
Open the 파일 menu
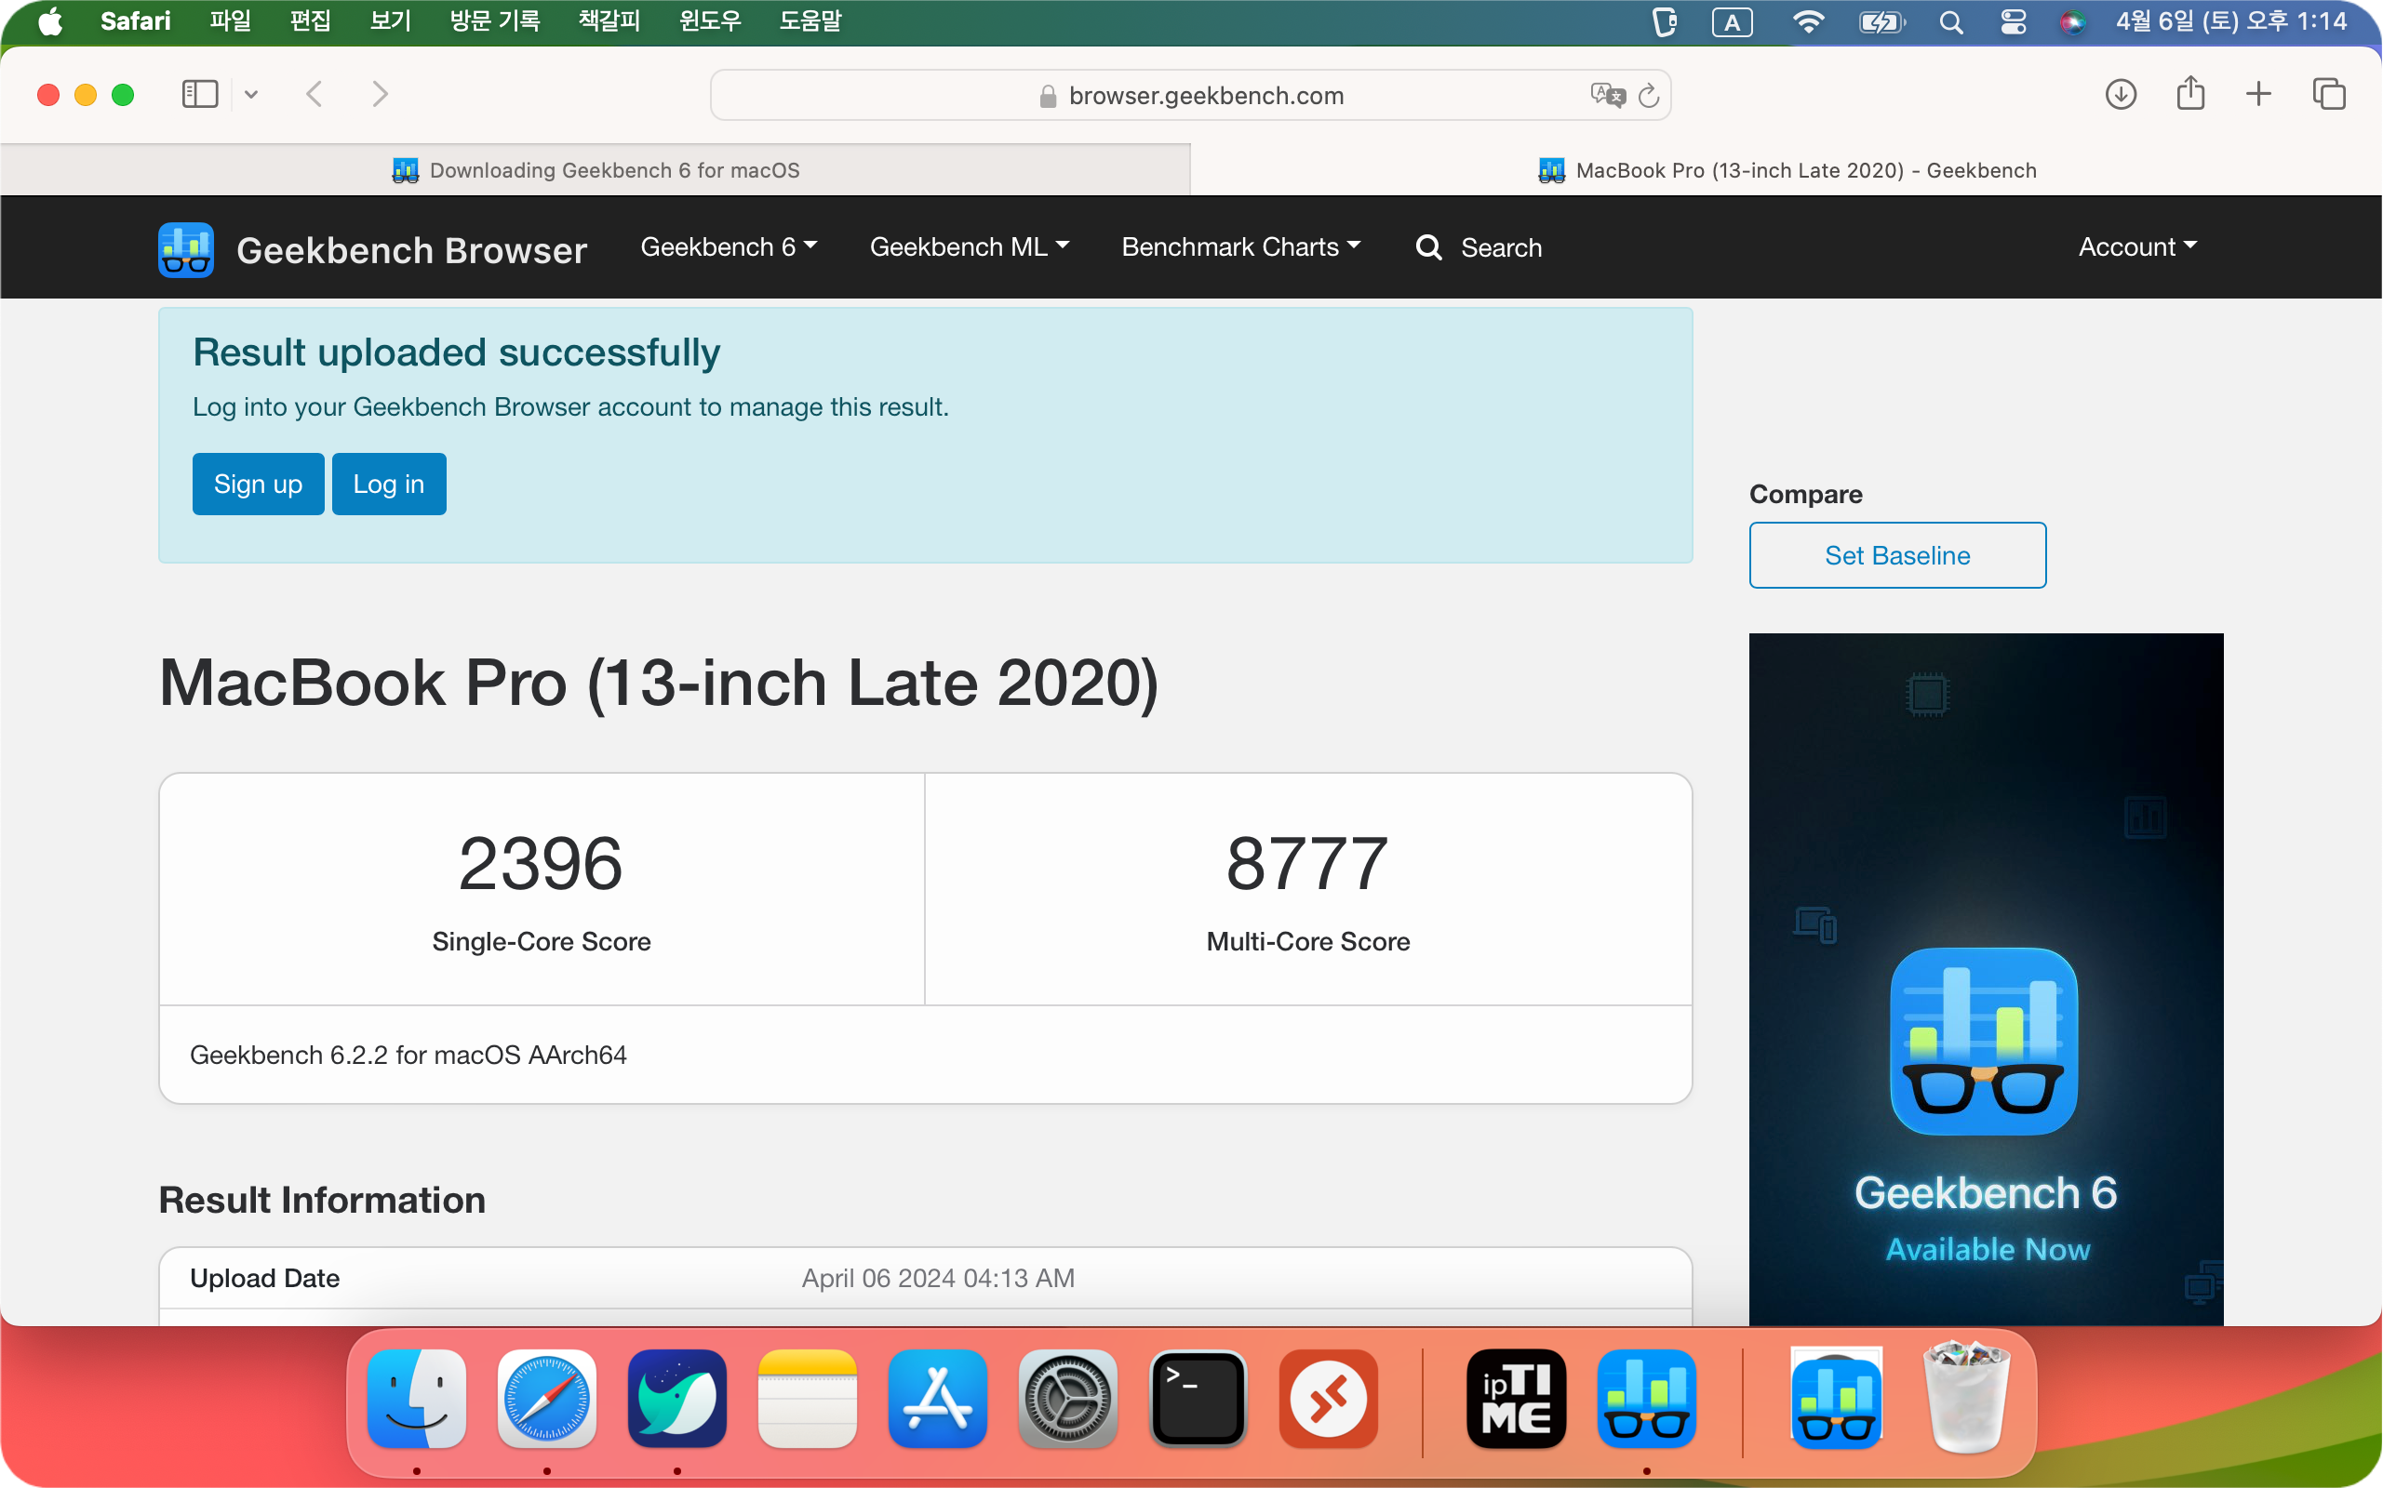[x=231, y=21]
